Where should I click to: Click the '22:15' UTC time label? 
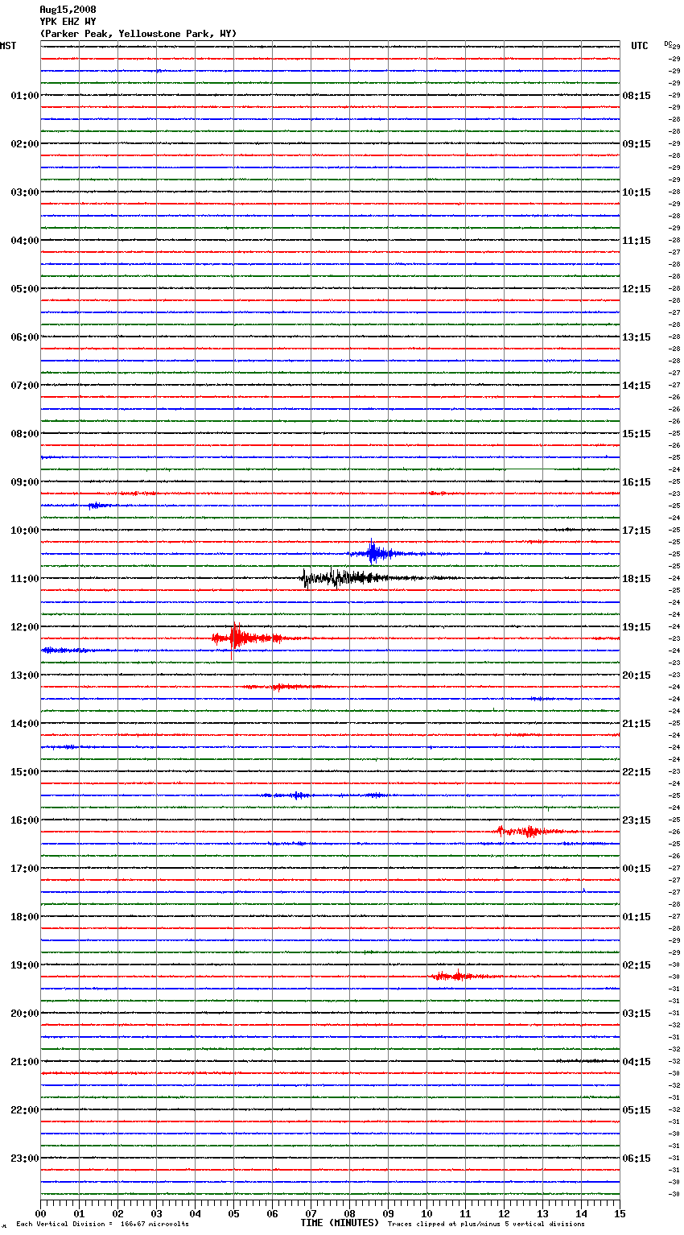click(x=637, y=772)
